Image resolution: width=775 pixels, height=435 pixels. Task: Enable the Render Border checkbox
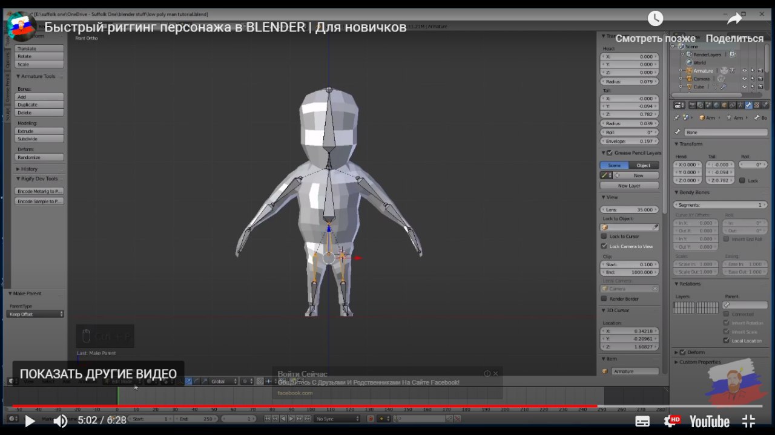[604, 299]
